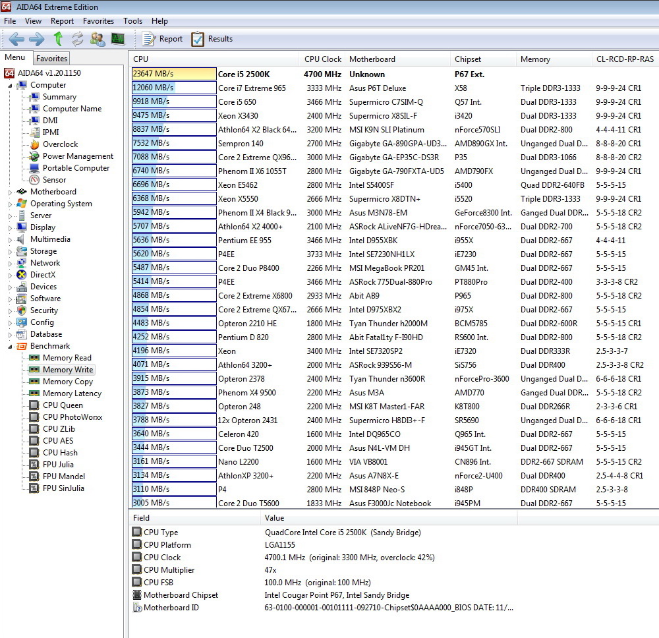Open the Report menu

(x=62, y=21)
